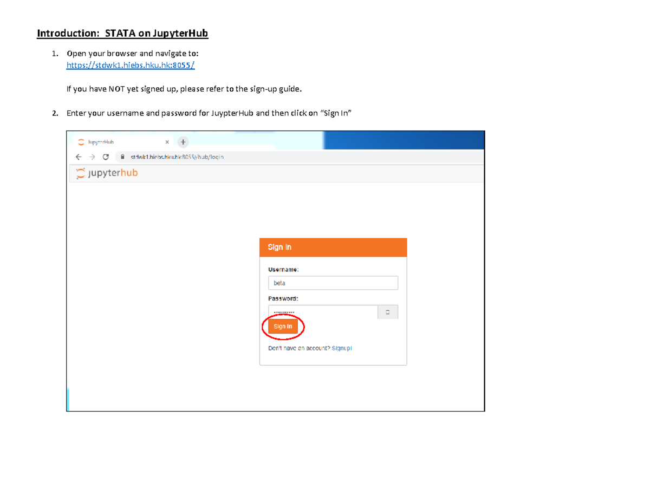Open a new tab with the plus icon
The width and height of the screenshot is (650, 502).
183,142
